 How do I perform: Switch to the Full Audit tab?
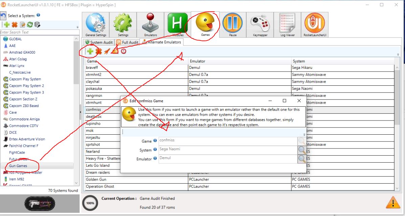tap(128, 42)
